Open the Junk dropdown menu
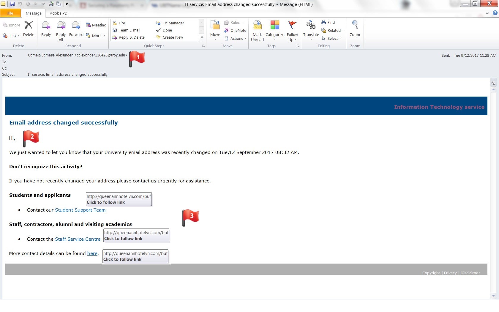This screenshot has width=499, height=312. pos(12,36)
